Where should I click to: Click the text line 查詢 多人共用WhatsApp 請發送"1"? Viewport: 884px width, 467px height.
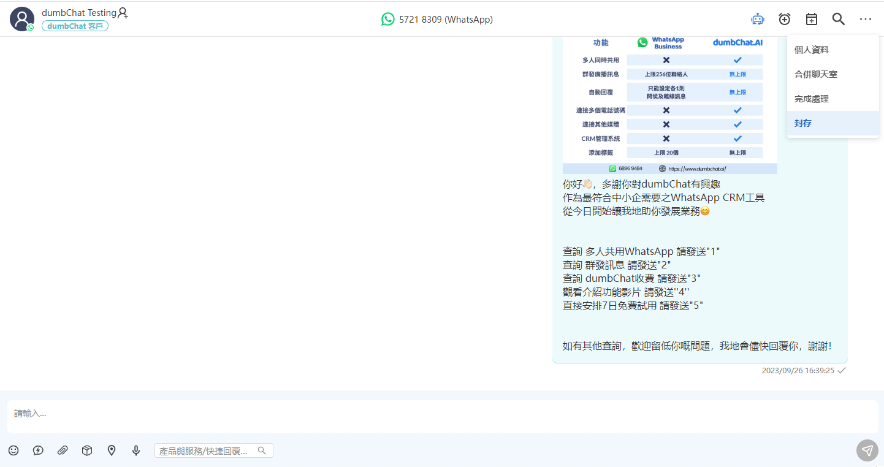pos(641,251)
